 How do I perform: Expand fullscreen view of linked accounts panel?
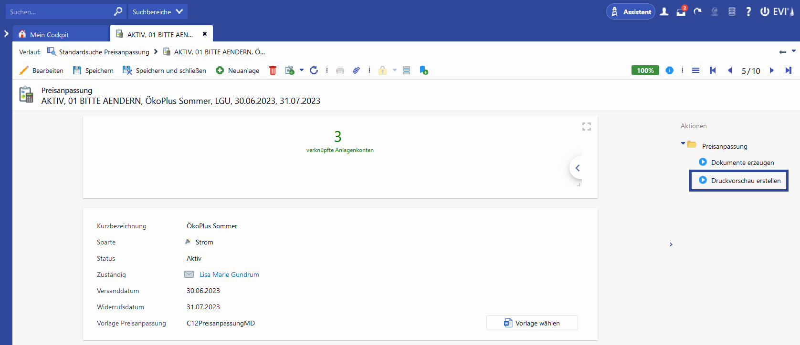pos(586,126)
